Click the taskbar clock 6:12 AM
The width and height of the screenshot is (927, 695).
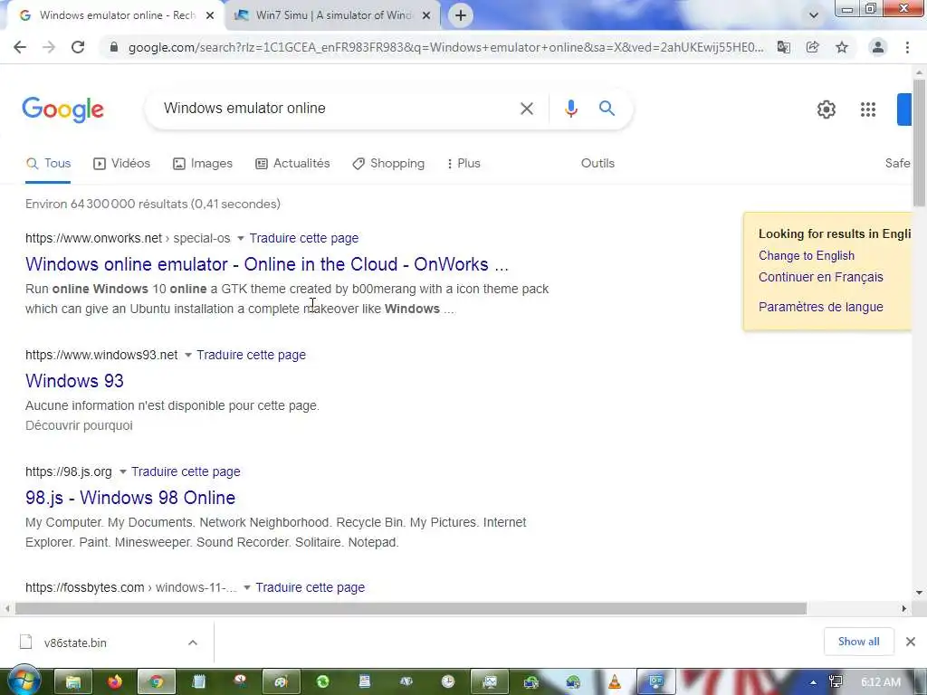click(881, 682)
